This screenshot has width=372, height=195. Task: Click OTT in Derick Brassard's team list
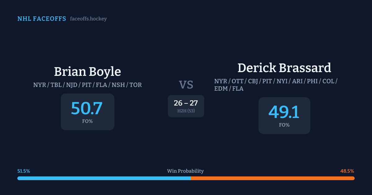(x=238, y=81)
